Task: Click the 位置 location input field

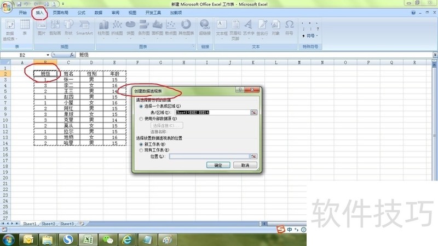Action: pos(209,156)
